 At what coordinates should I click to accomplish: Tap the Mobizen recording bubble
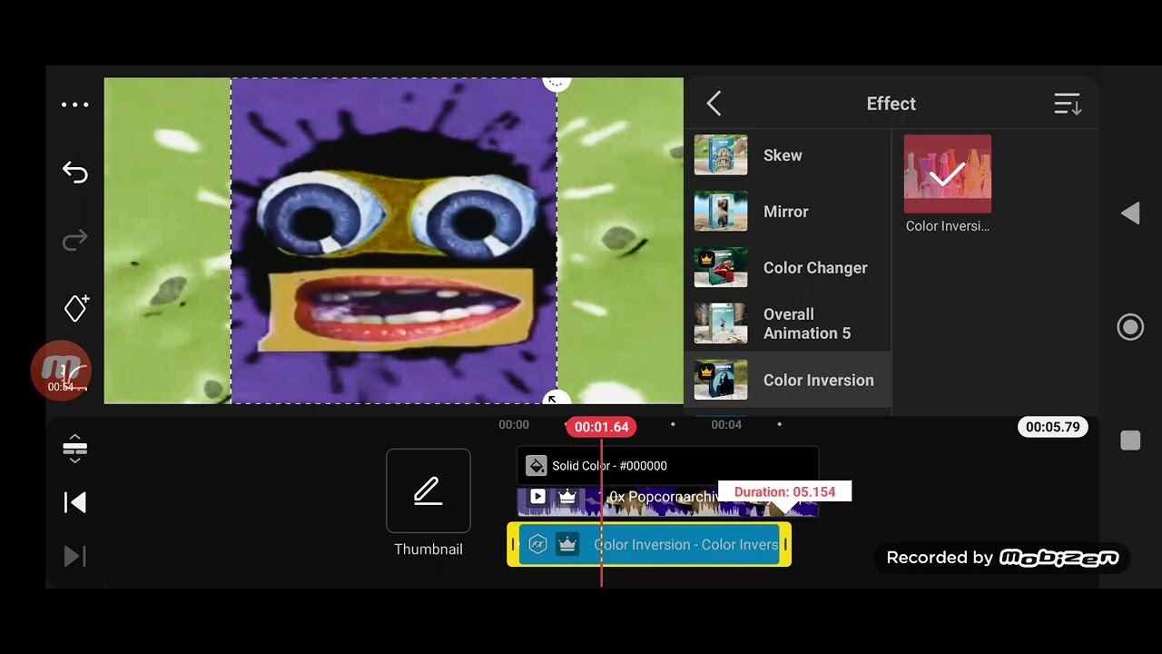(x=61, y=371)
